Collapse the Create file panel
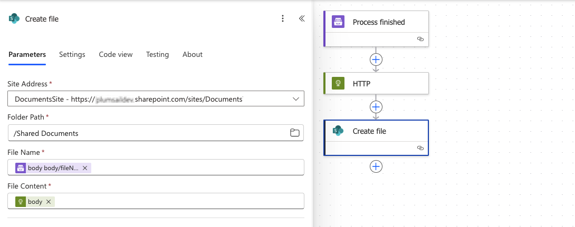Screen dimensions: 575x227 302,18
